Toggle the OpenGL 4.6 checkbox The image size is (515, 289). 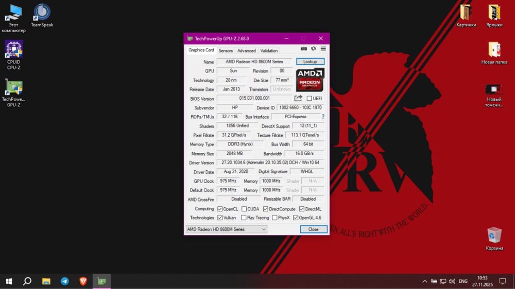[296, 218]
